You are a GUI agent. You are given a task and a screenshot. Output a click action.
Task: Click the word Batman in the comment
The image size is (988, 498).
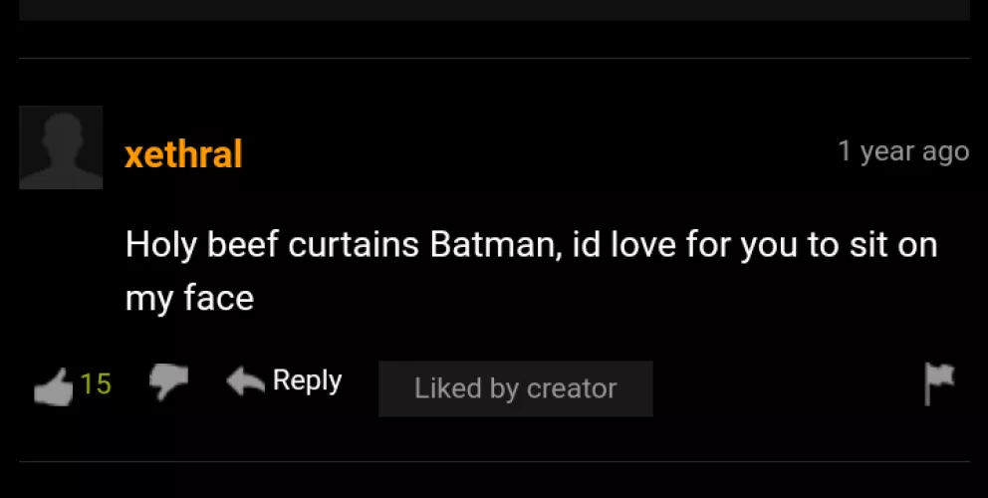(492, 246)
